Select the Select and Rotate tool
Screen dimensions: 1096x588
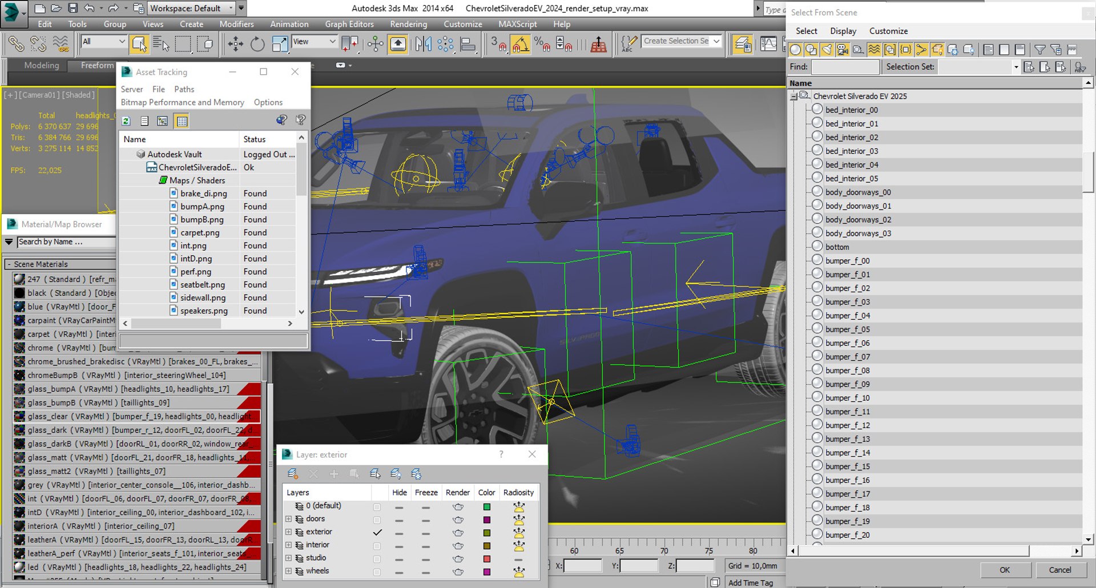click(x=257, y=44)
